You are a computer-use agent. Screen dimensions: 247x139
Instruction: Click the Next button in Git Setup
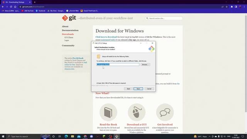pos(138,89)
